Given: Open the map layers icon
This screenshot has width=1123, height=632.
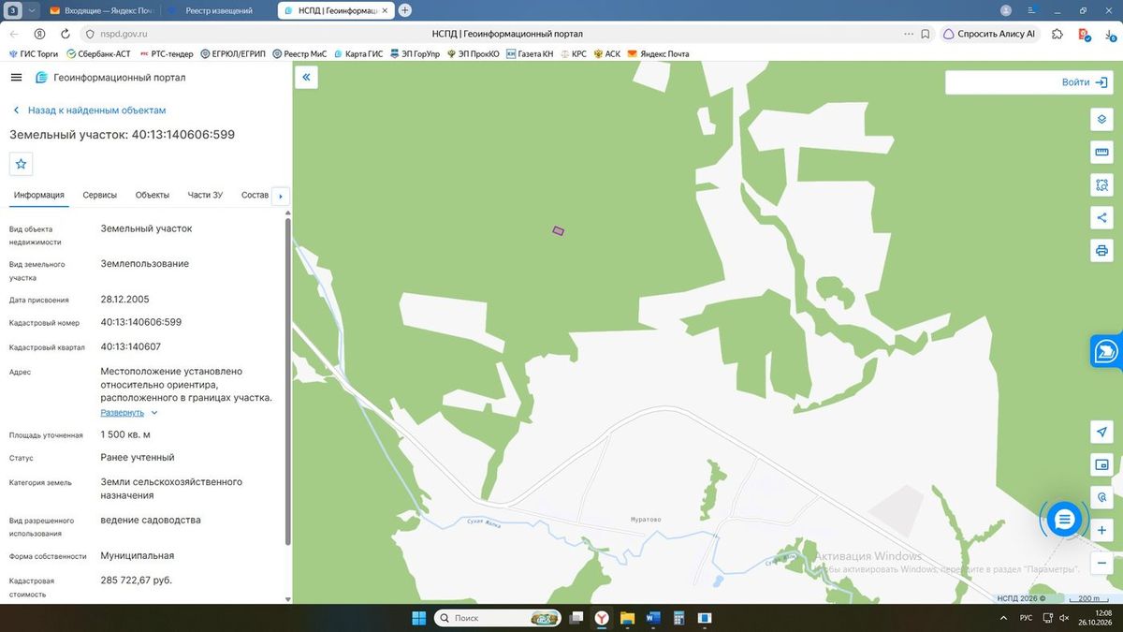Looking at the screenshot, I should pyautogui.click(x=1101, y=119).
